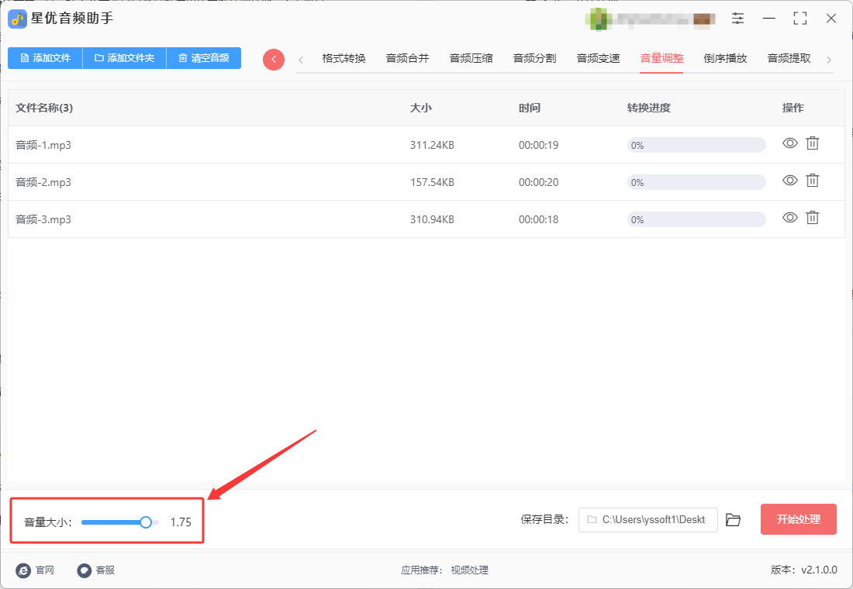Remove 音频-2.mp3 with the trash icon
Image resolution: width=853 pixels, height=589 pixels.
812,180
